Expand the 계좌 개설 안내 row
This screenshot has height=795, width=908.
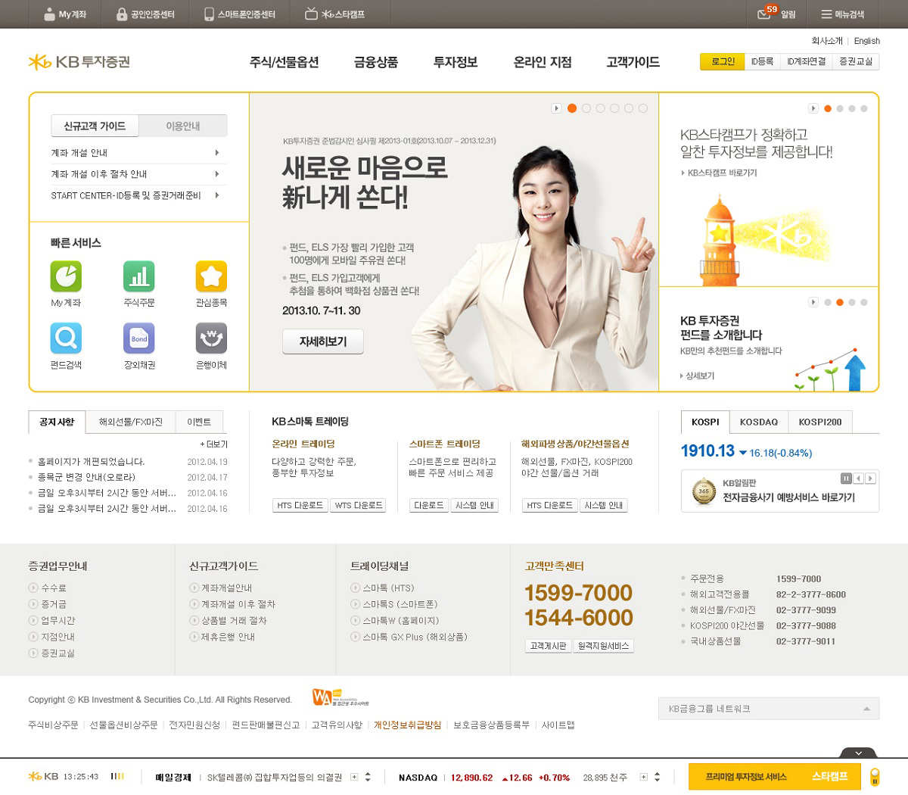(x=139, y=153)
